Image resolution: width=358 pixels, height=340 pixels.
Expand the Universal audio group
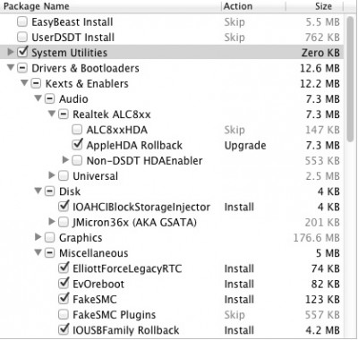coord(52,175)
